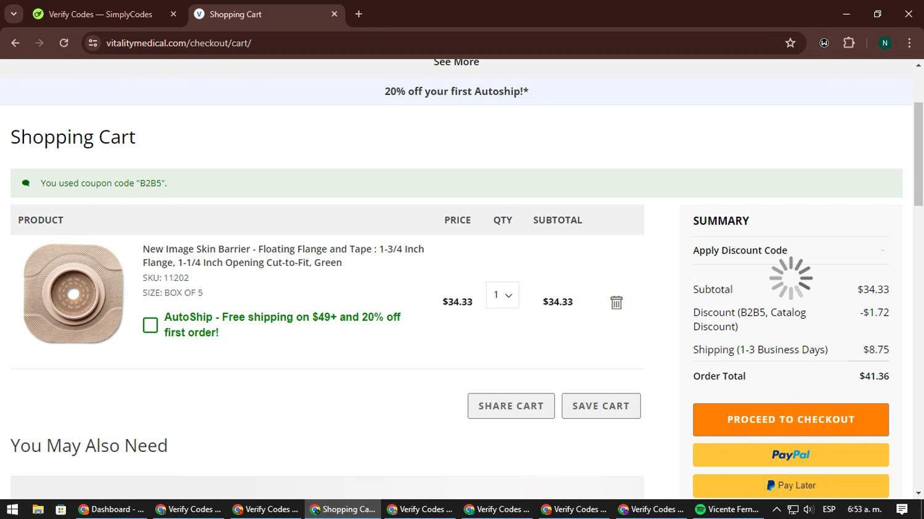
Task: Open the Extensions puzzle menu
Action: click(849, 43)
